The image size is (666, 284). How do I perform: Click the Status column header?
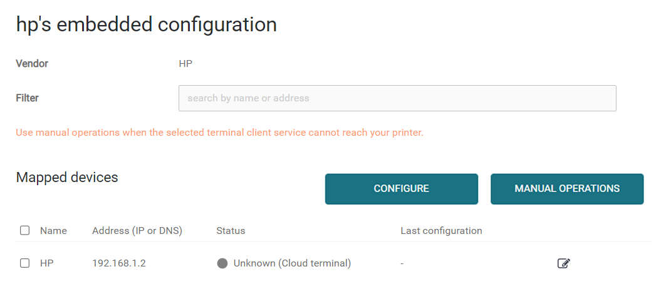click(x=231, y=231)
